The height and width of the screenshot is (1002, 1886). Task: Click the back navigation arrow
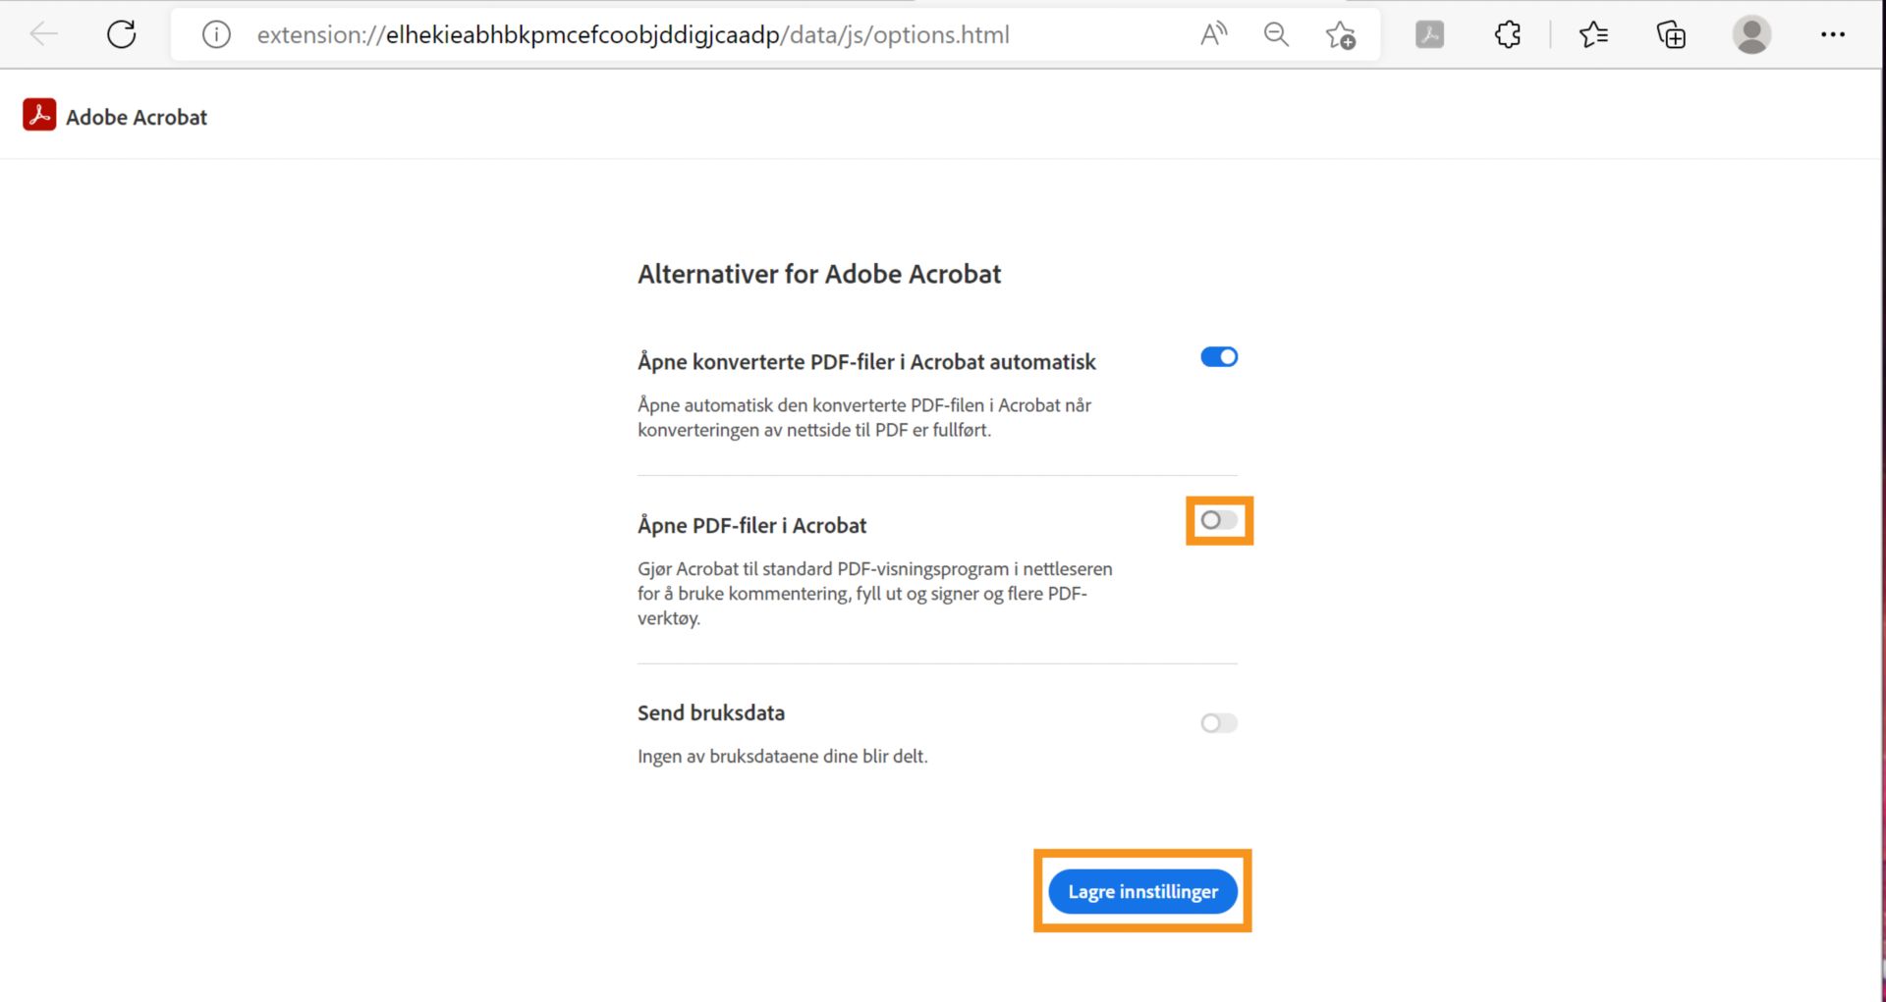pyautogui.click(x=42, y=33)
